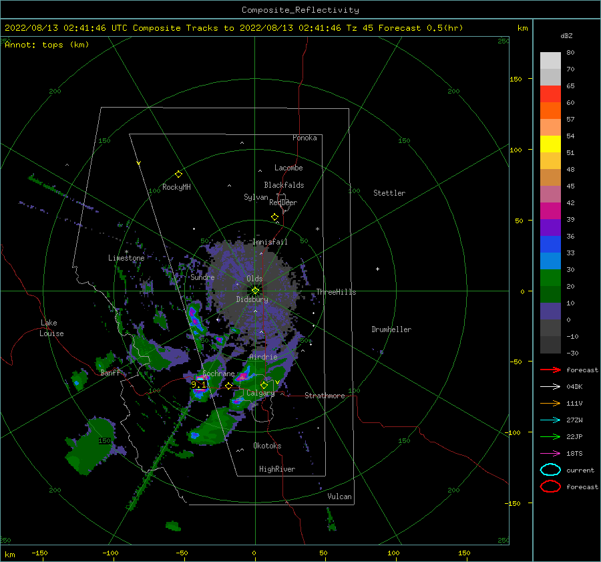Viewport: 601px width, 562px height.
Task: Click the Annot: tops (km) label
Action: (47, 45)
